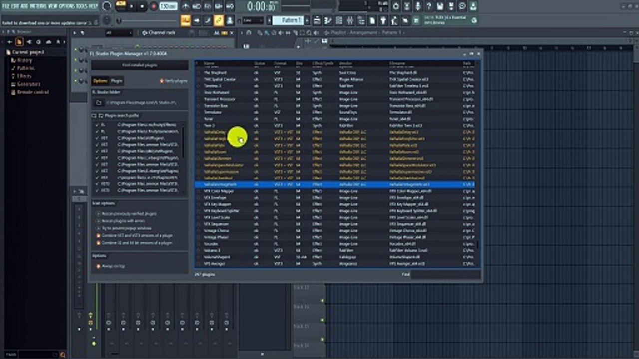Click the Find installed plugins button
This screenshot has width=639, height=359.
tap(140, 65)
